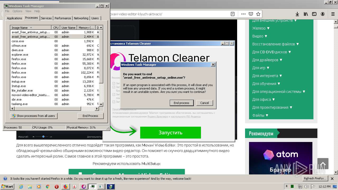Screen dimensions: 338x190
Task: Click green Запустить button
Action: (170, 132)
